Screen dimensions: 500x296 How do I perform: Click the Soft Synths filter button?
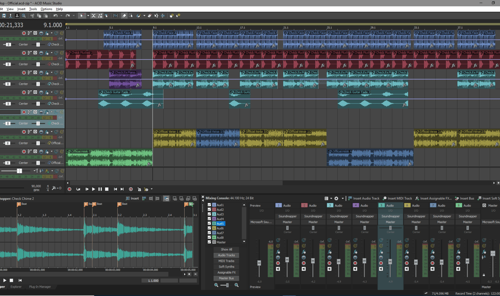click(227, 266)
